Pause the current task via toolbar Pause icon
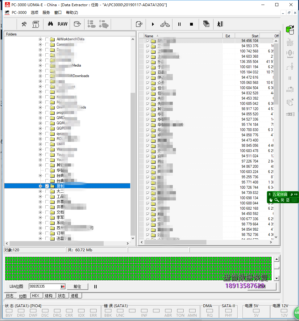 coord(179,24)
